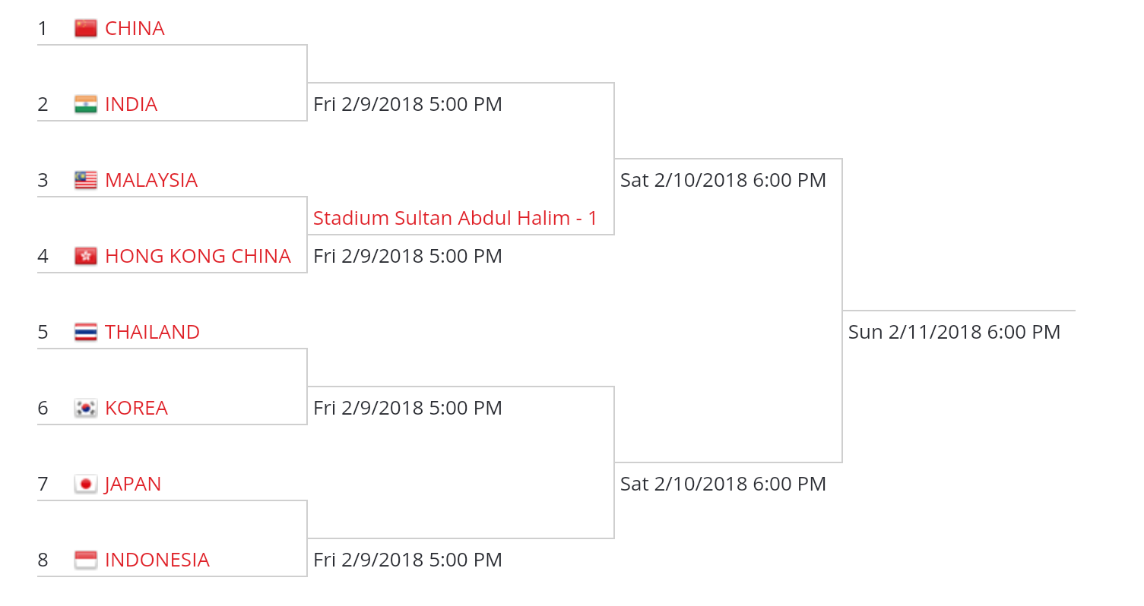This screenshot has width=1144, height=606.
Task: Click the Japan flag icon
Action: (x=86, y=484)
